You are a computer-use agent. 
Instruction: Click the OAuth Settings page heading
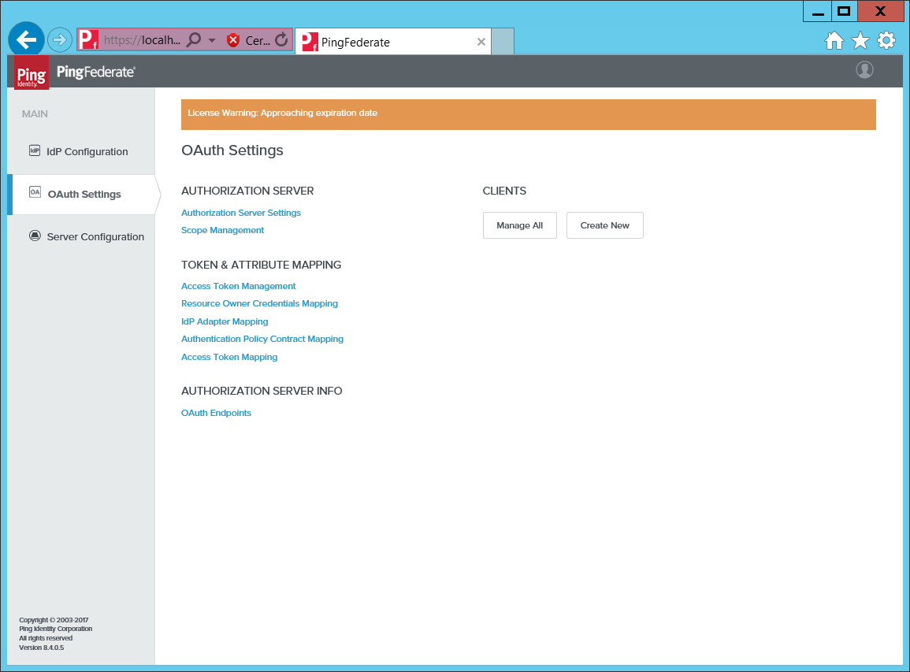tap(232, 150)
